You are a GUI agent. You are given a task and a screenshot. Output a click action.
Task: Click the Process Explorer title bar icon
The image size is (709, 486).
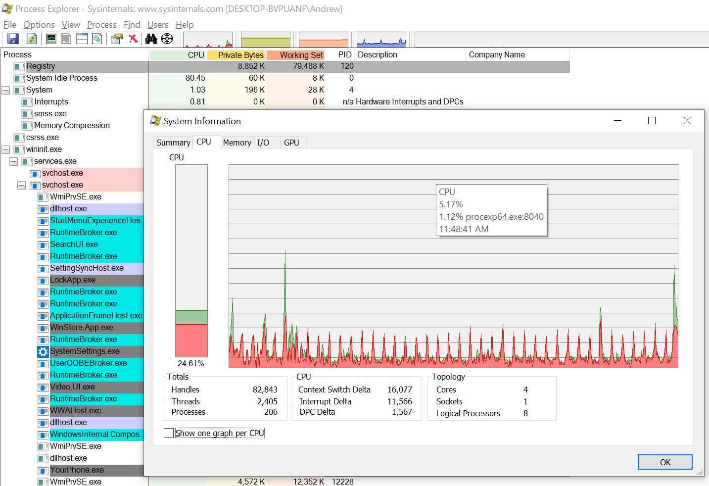[x=7, y=8]
